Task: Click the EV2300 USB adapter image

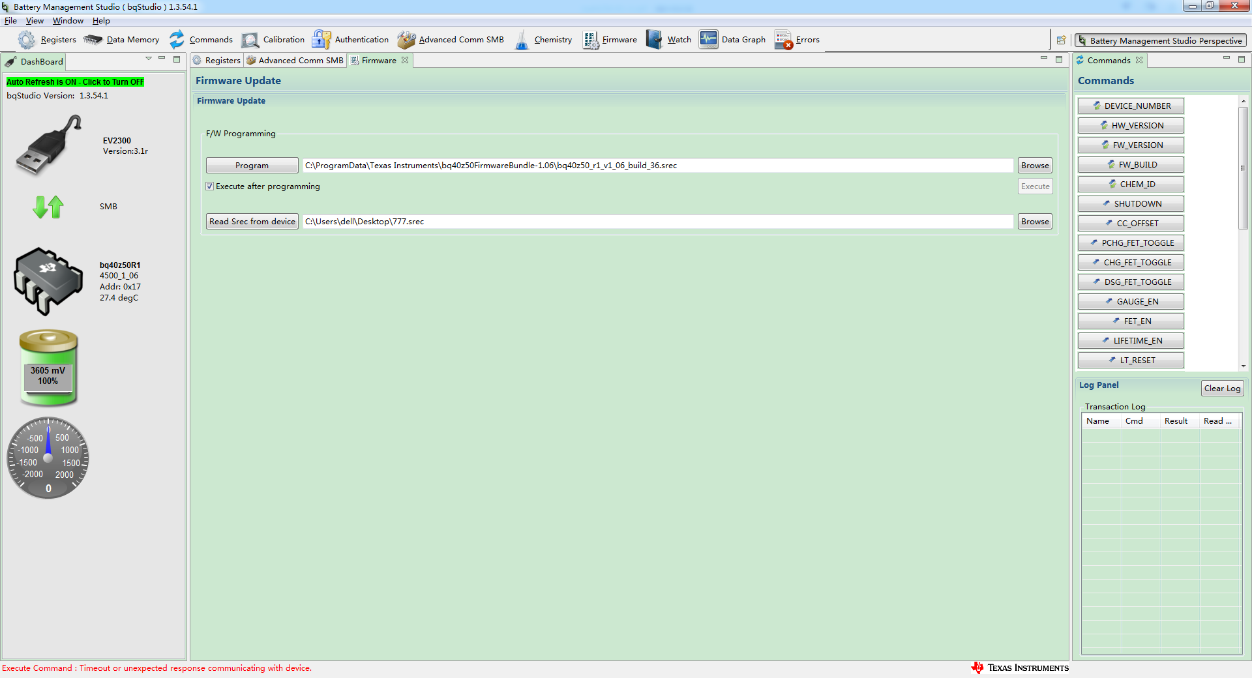Action: pyautogui.click(x=49, y=145)
